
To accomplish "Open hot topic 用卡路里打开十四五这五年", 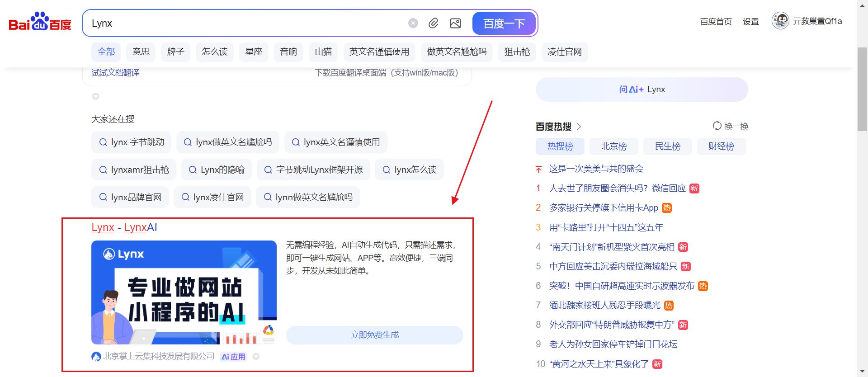I will [606, 227].
